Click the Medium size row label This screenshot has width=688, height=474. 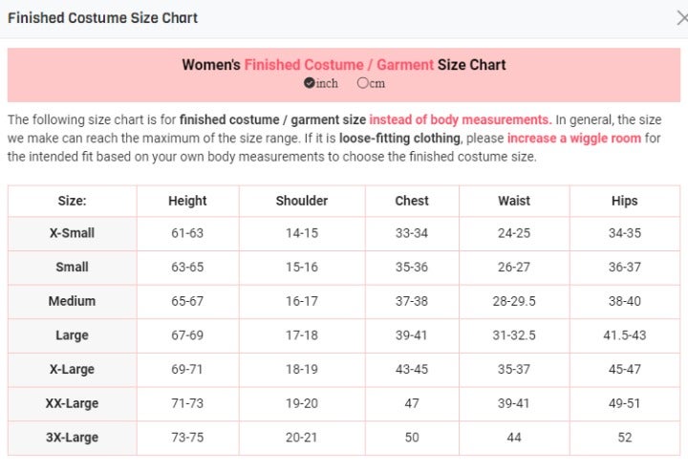coord(72,301)
